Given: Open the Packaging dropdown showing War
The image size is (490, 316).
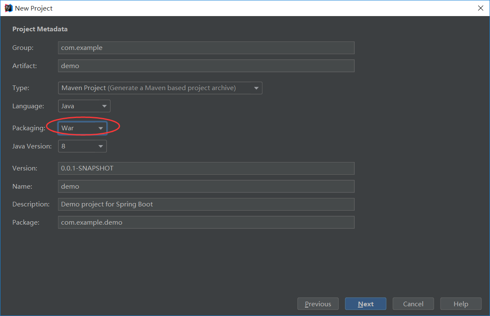Looking at the screenshot, I should [82, 128].
